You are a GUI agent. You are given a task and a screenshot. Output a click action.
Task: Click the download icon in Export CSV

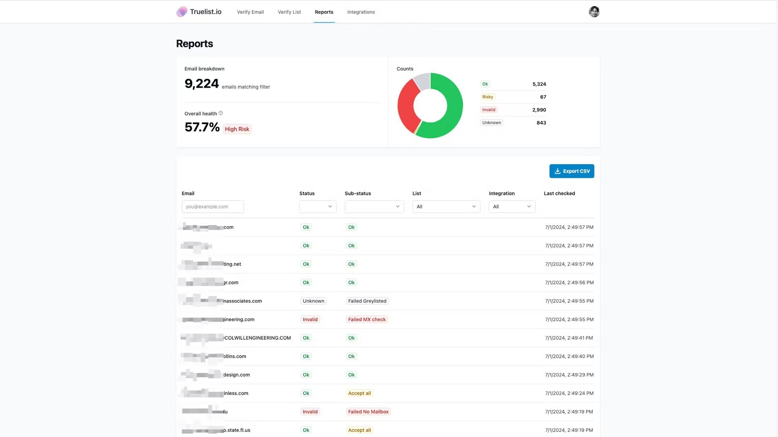tap(557, 171)
